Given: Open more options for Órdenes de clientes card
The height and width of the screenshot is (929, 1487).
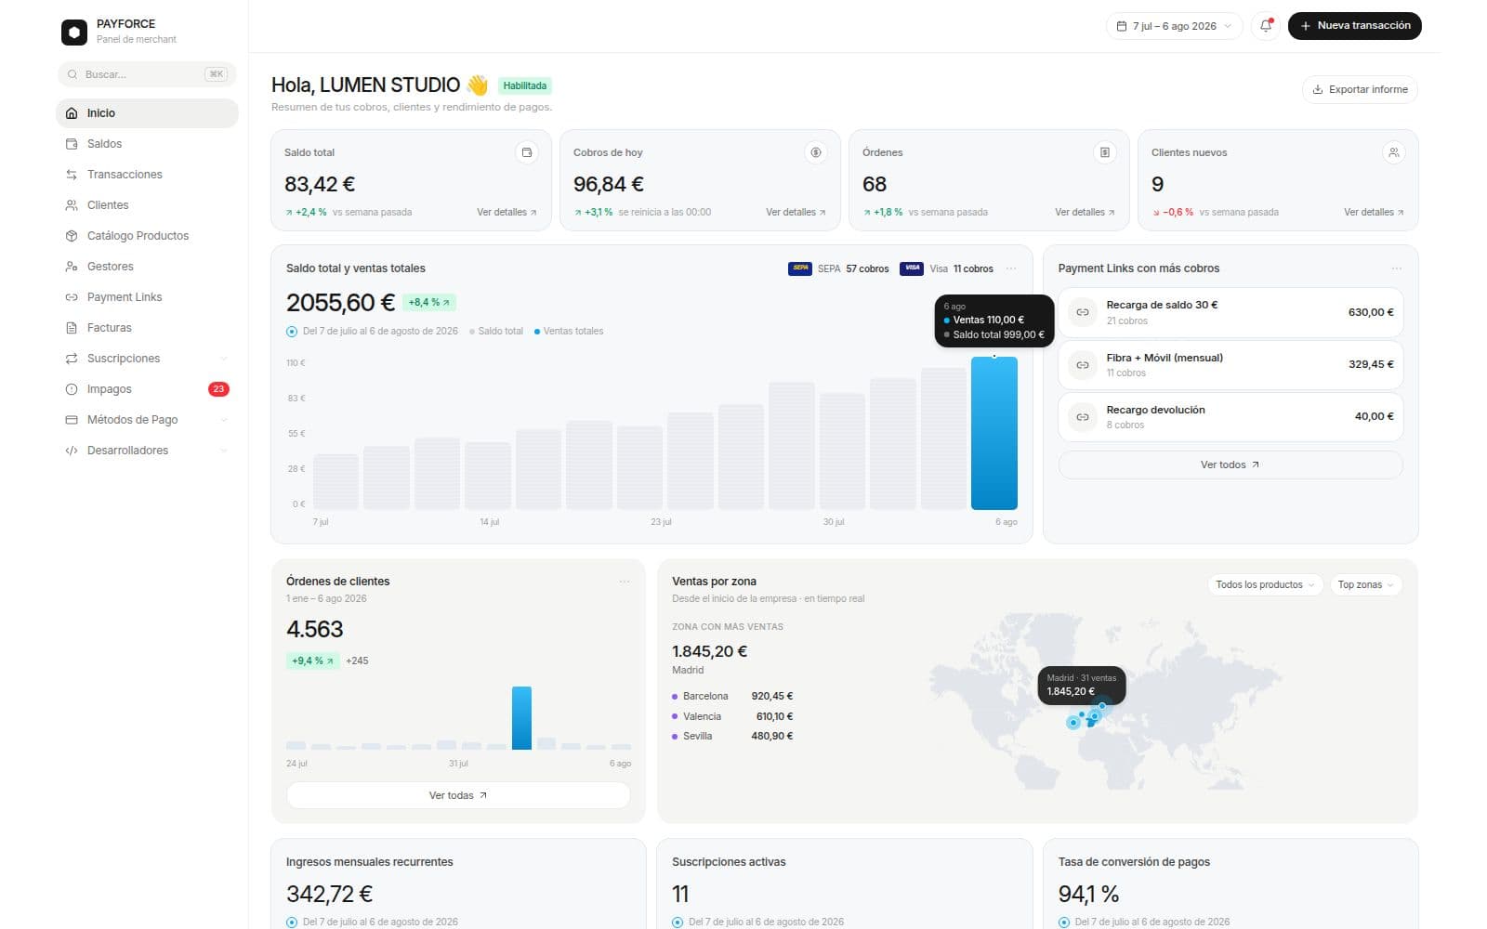Looking at the screenshot, I should 625,582.
